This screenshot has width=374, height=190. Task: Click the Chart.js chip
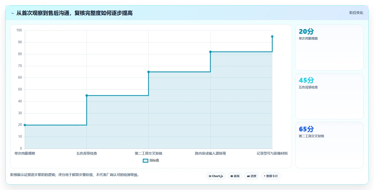click(x=216, y=176)
